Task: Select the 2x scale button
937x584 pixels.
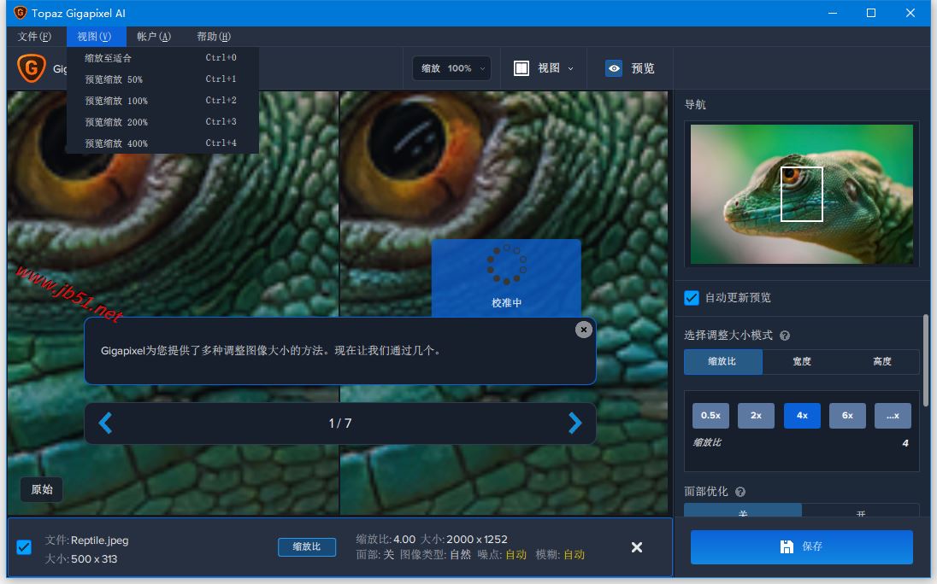Action: tap(756, 416)
